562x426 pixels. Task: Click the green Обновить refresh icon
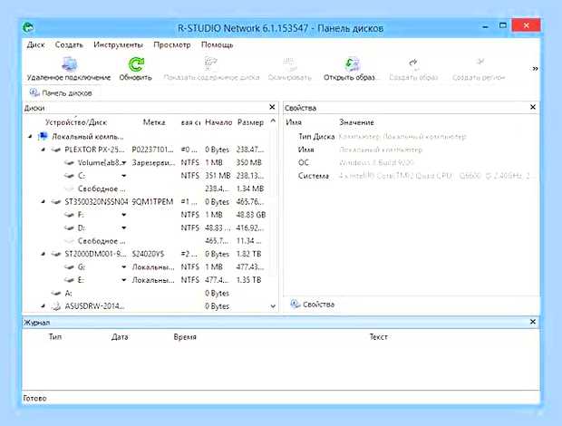136,64
